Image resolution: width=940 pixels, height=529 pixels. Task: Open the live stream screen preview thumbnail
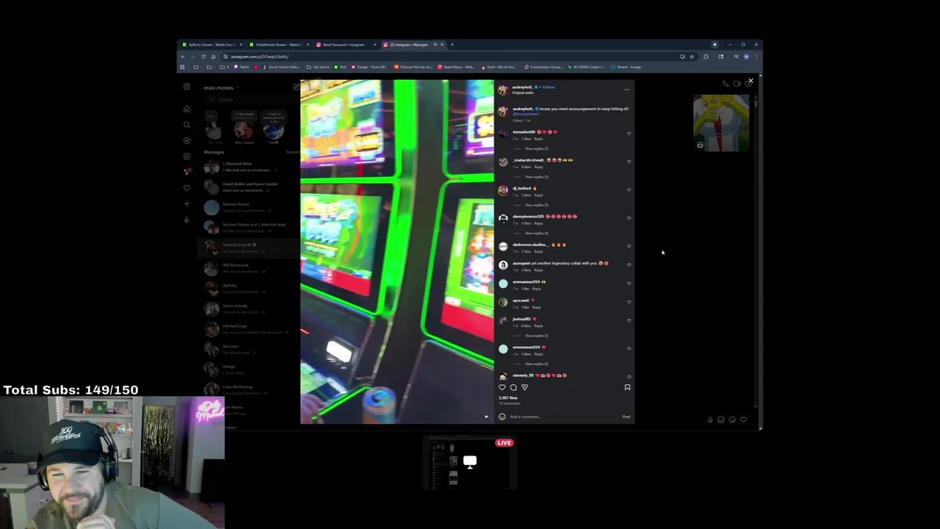470,464
